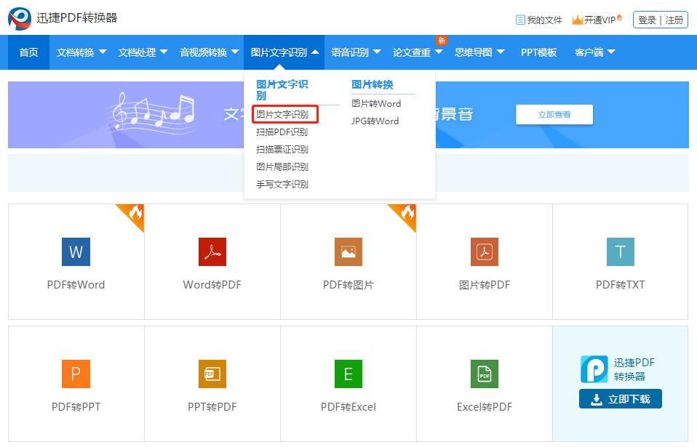
Task: Select the PDF转Word tool icon
Action: pyautogui.click(x=76, y=251)
